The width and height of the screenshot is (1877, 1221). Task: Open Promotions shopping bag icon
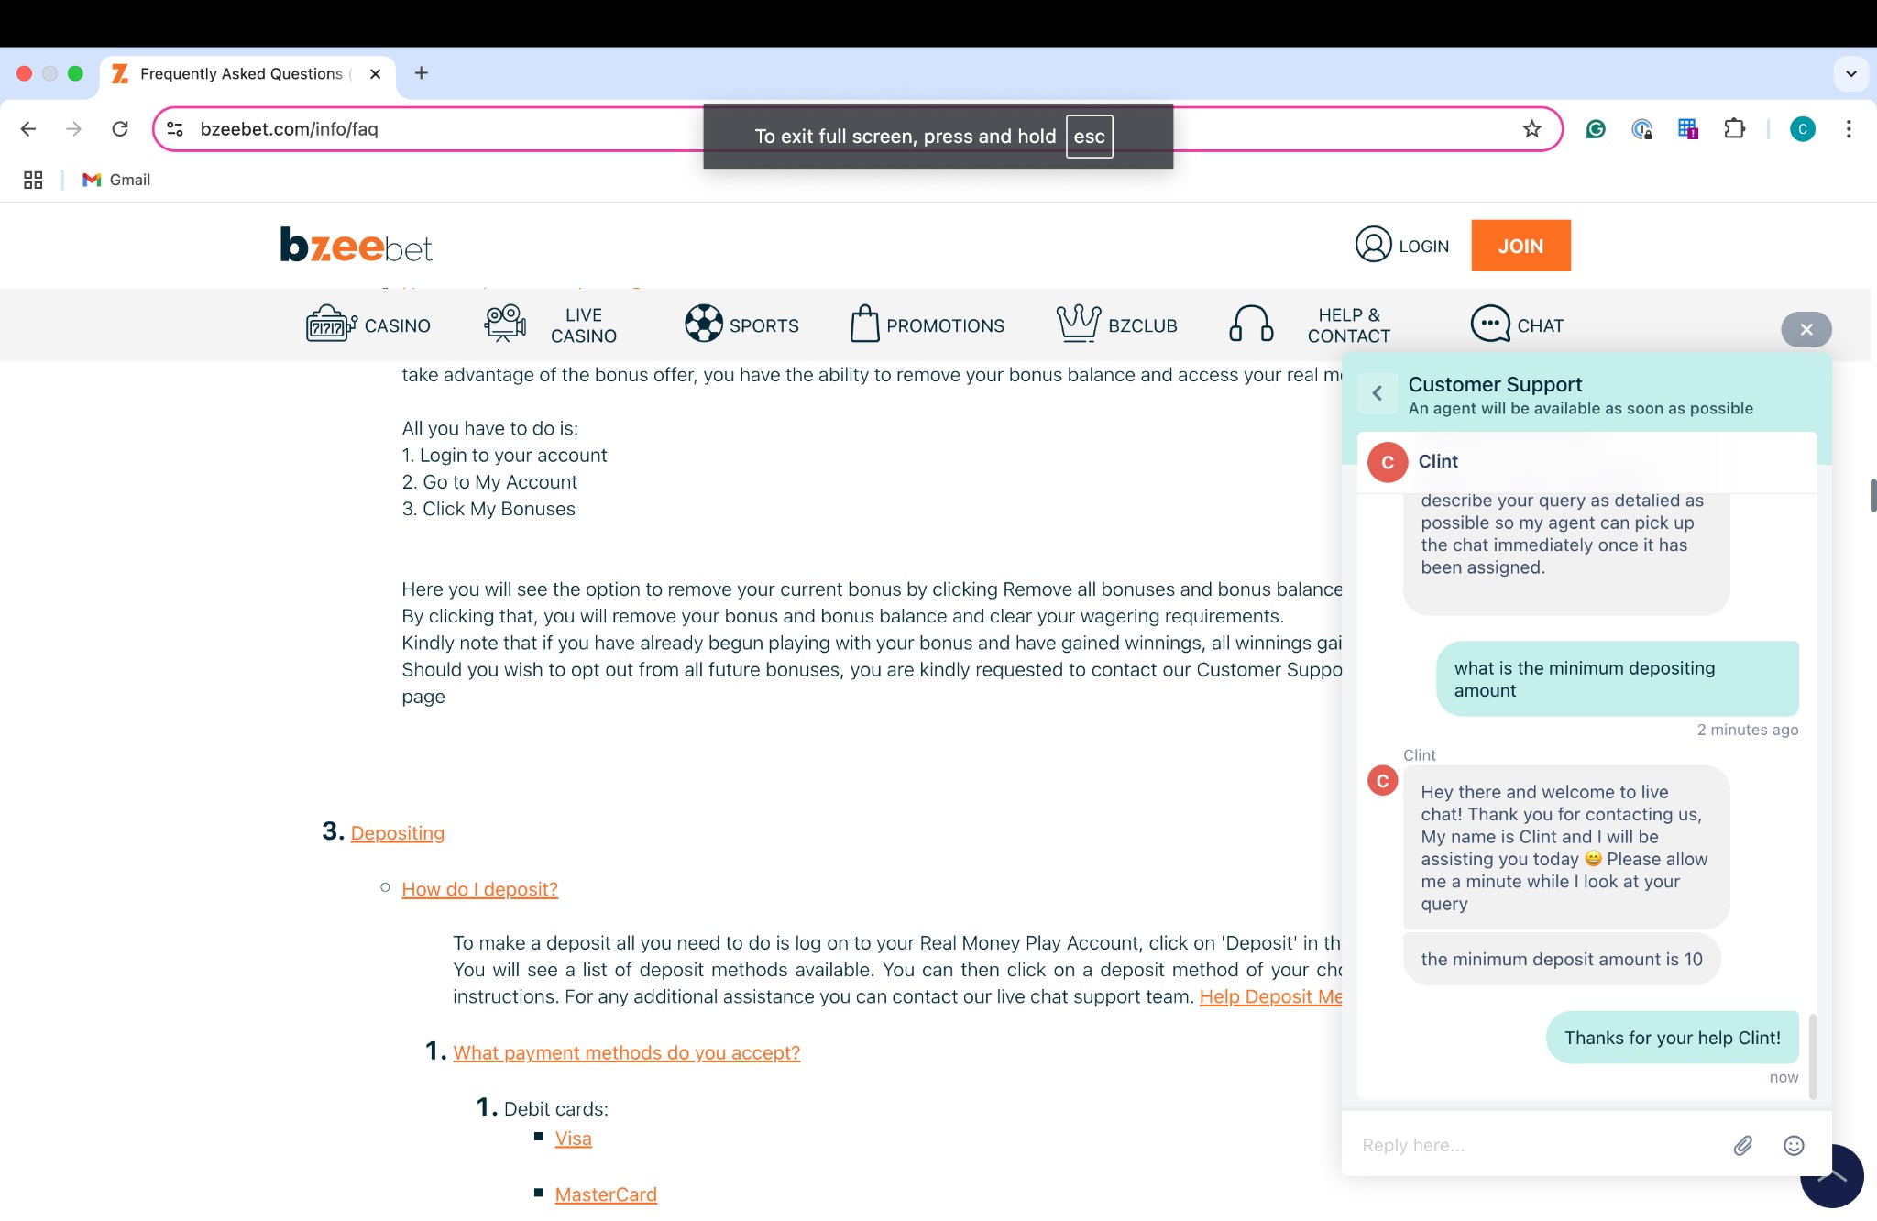pyautogui.click(x=864, y=324)
